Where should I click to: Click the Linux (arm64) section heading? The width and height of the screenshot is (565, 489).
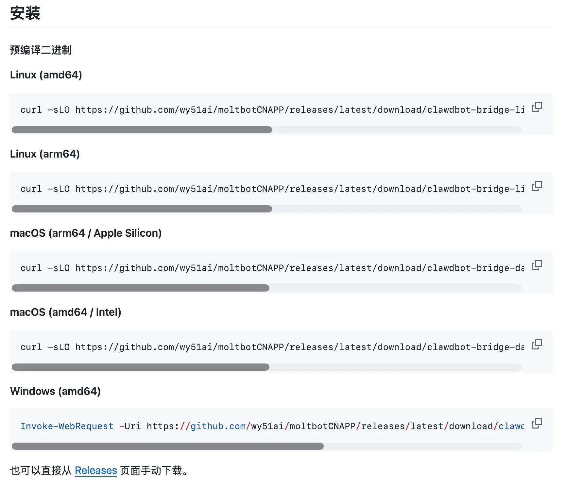click(45, 154)
